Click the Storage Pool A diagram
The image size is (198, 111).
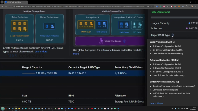tap(92, 25)
